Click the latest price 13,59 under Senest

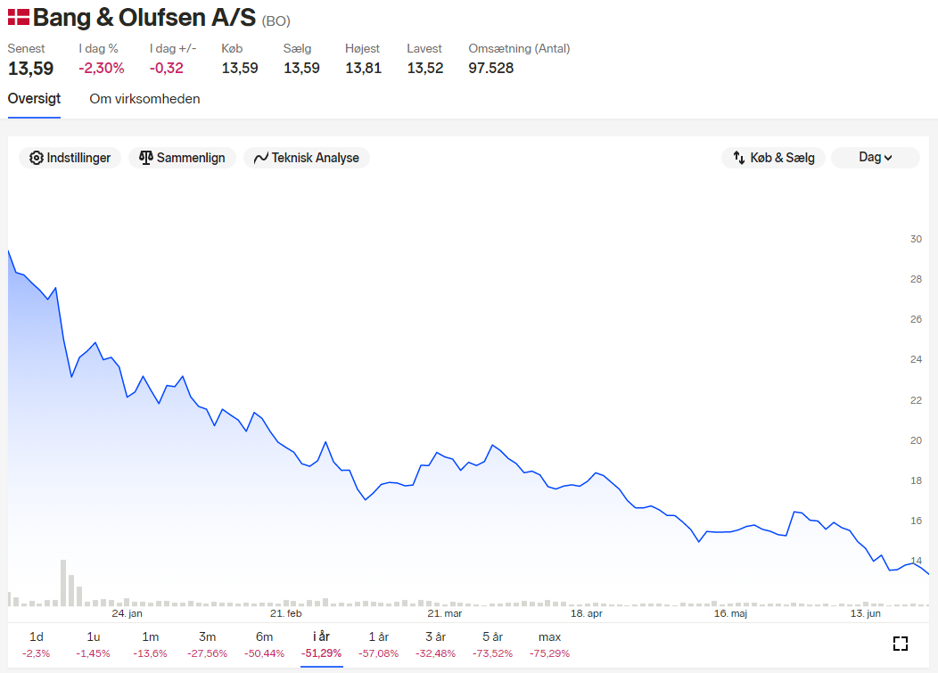click(30, 69)
